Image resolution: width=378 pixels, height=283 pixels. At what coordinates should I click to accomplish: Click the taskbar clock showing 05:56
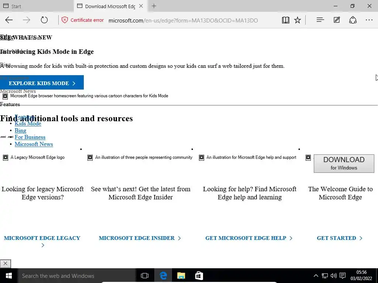(361, 276)
